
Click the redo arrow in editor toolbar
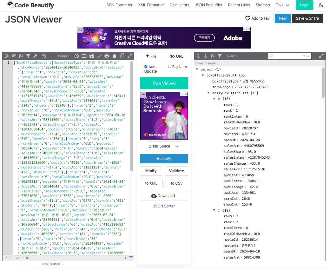coord(51,56)
